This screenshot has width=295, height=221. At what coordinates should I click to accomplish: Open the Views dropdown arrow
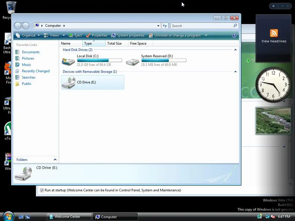pyautogui.click(x=64, y=35)
